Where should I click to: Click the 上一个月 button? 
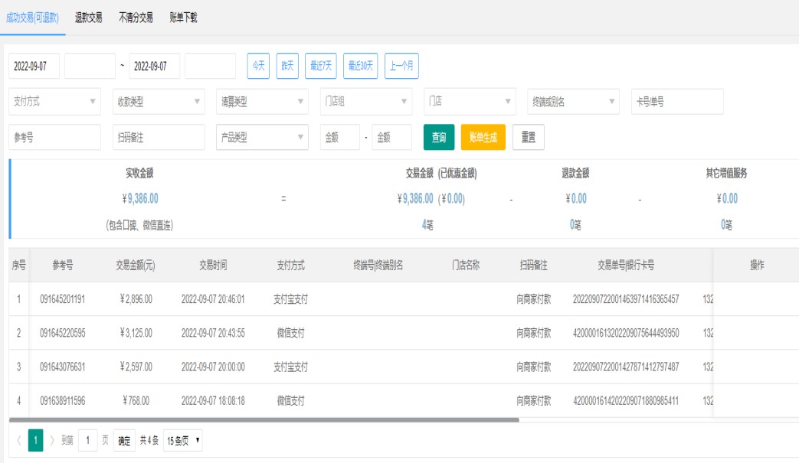[401, 66]
